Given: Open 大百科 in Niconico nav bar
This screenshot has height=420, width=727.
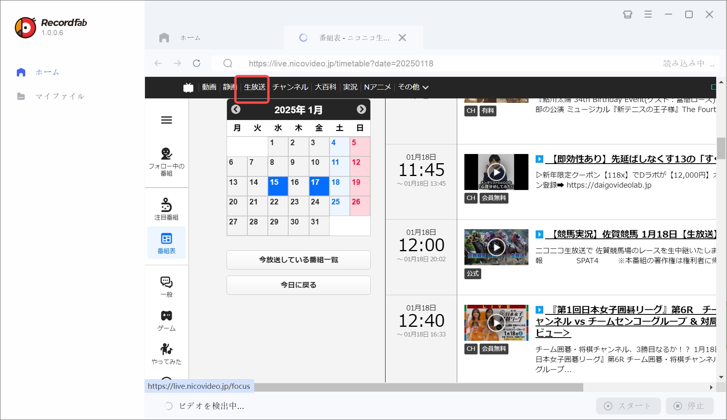Looking at the screenshot, I should tap(325, 87).
